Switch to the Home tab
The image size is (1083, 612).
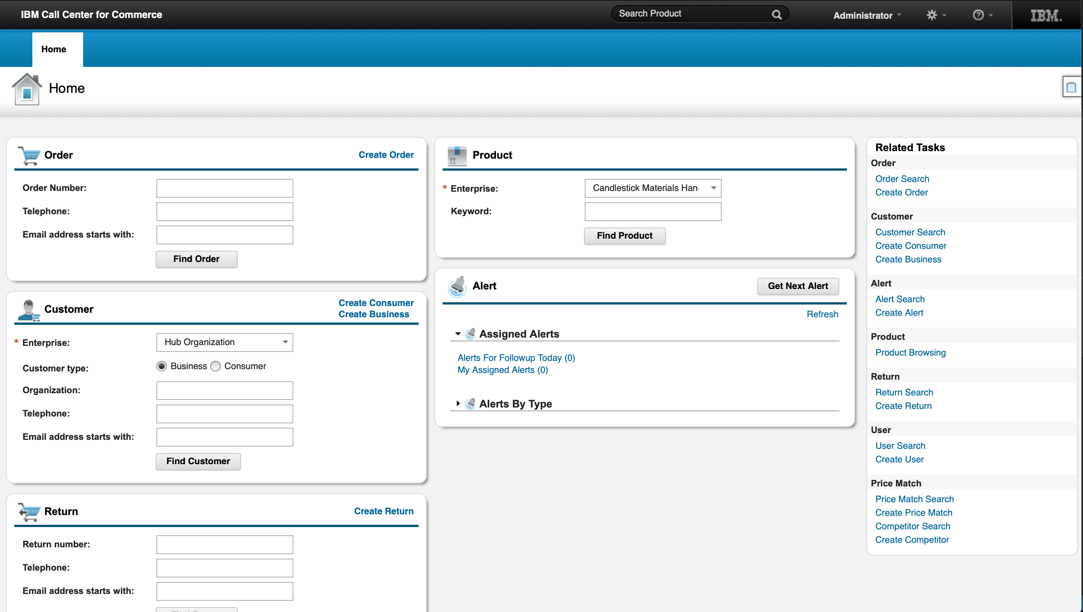point(54,49)
